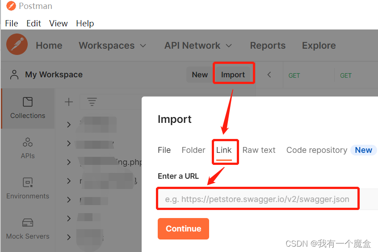Image resolution: width=378 pixels, height=252 pixels.
Task: Open the File menu
Action: [11, 23]
